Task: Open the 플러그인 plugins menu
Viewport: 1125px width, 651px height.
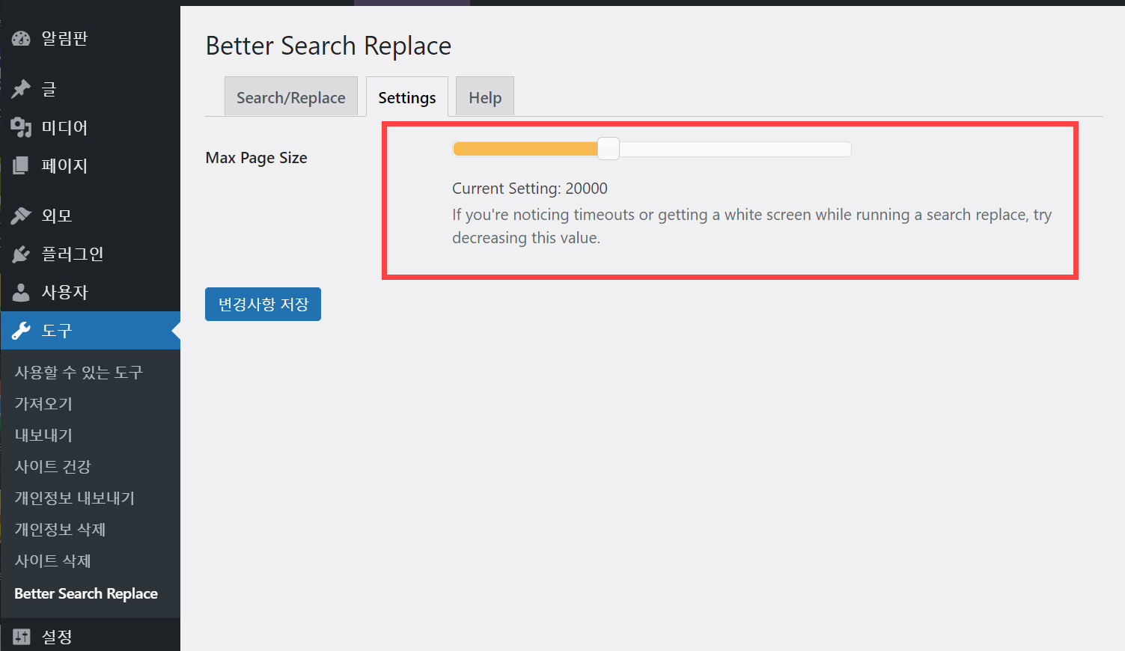Action: click(x=90, y=254)
